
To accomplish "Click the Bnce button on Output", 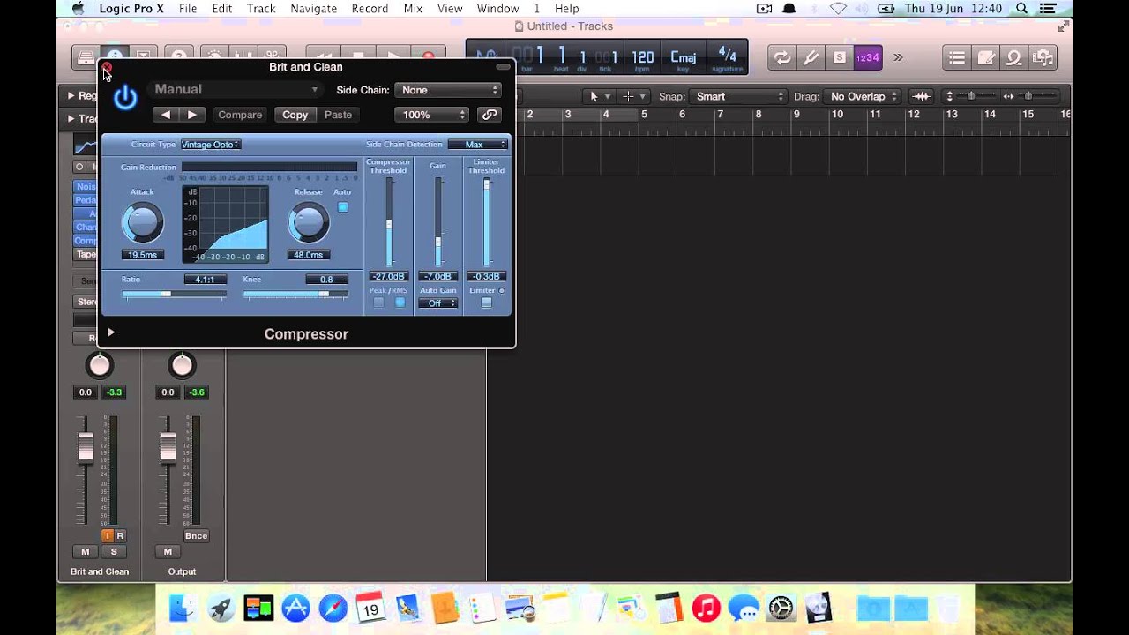I will tap(196, 535).
